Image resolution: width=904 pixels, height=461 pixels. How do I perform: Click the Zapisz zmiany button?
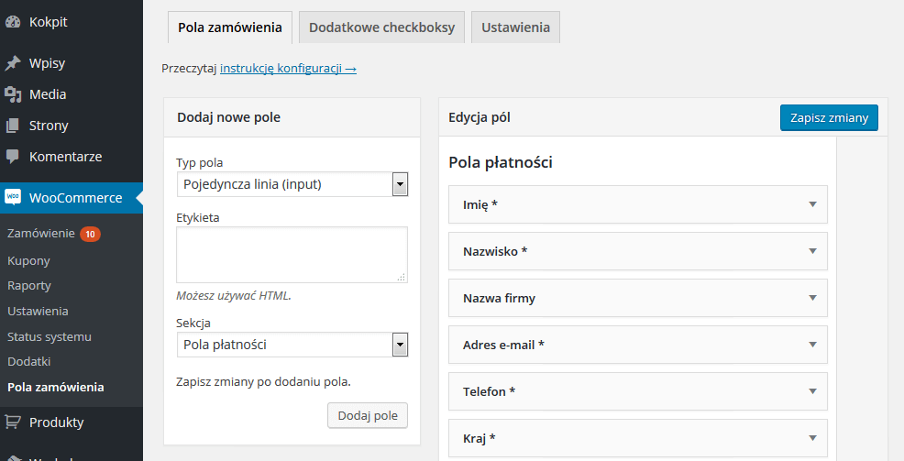(x=829, y=118)
